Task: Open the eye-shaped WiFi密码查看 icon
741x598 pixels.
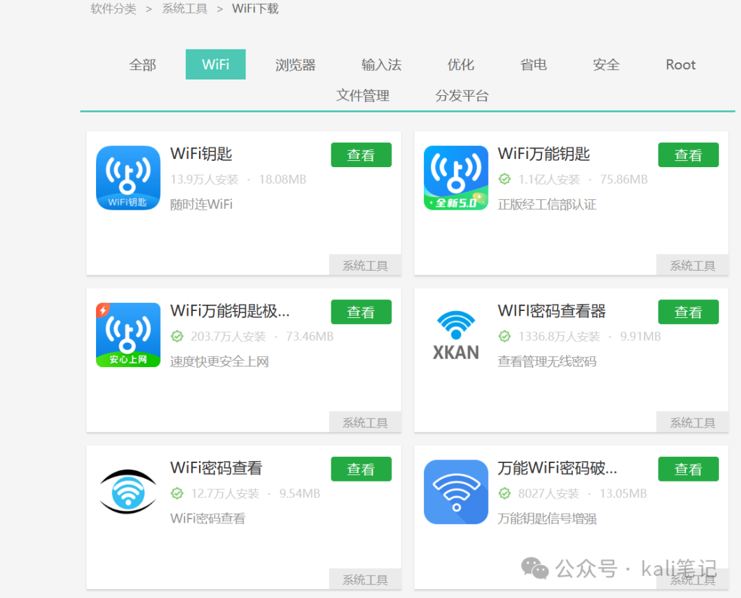Action: (128, 492)
